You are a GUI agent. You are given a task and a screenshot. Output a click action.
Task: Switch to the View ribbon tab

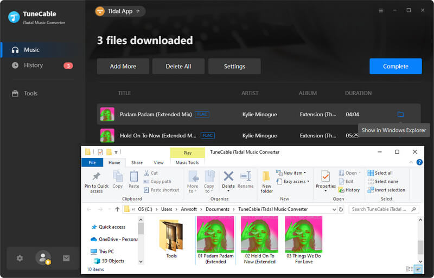[158, 163]
